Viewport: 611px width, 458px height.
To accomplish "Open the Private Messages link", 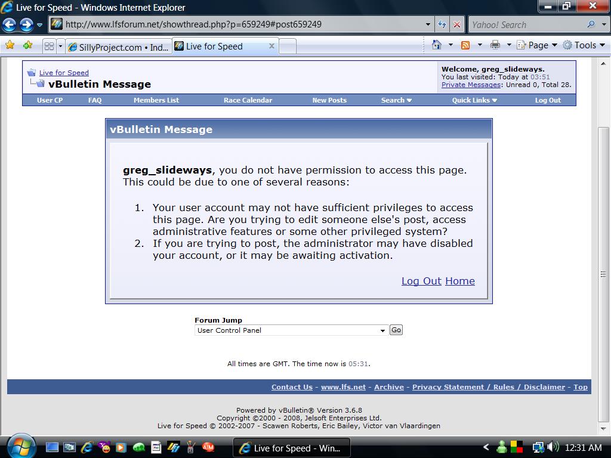I will point(471,85).
